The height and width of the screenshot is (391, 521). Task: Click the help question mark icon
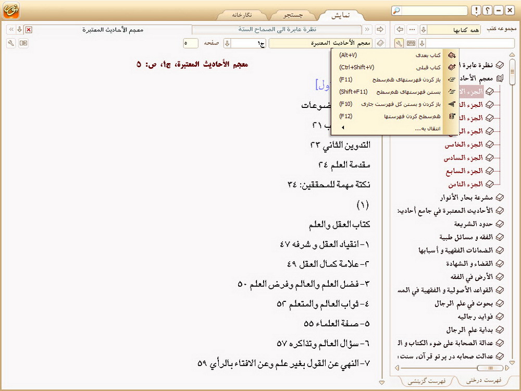487,10
